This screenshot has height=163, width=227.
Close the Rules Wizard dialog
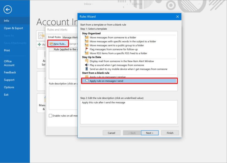[x=178, y=17]
